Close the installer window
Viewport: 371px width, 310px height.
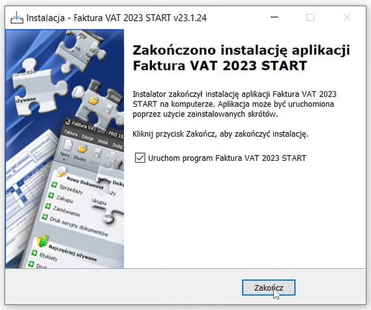point(347,17)
